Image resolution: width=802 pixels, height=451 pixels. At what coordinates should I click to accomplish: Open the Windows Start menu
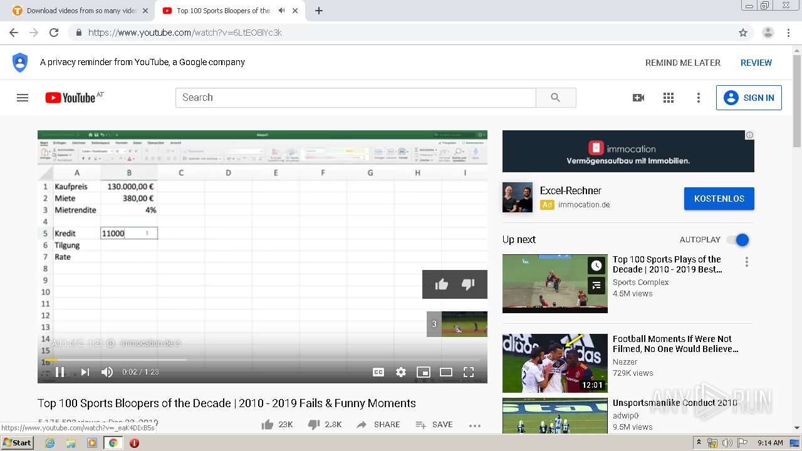tap(17, 443)
